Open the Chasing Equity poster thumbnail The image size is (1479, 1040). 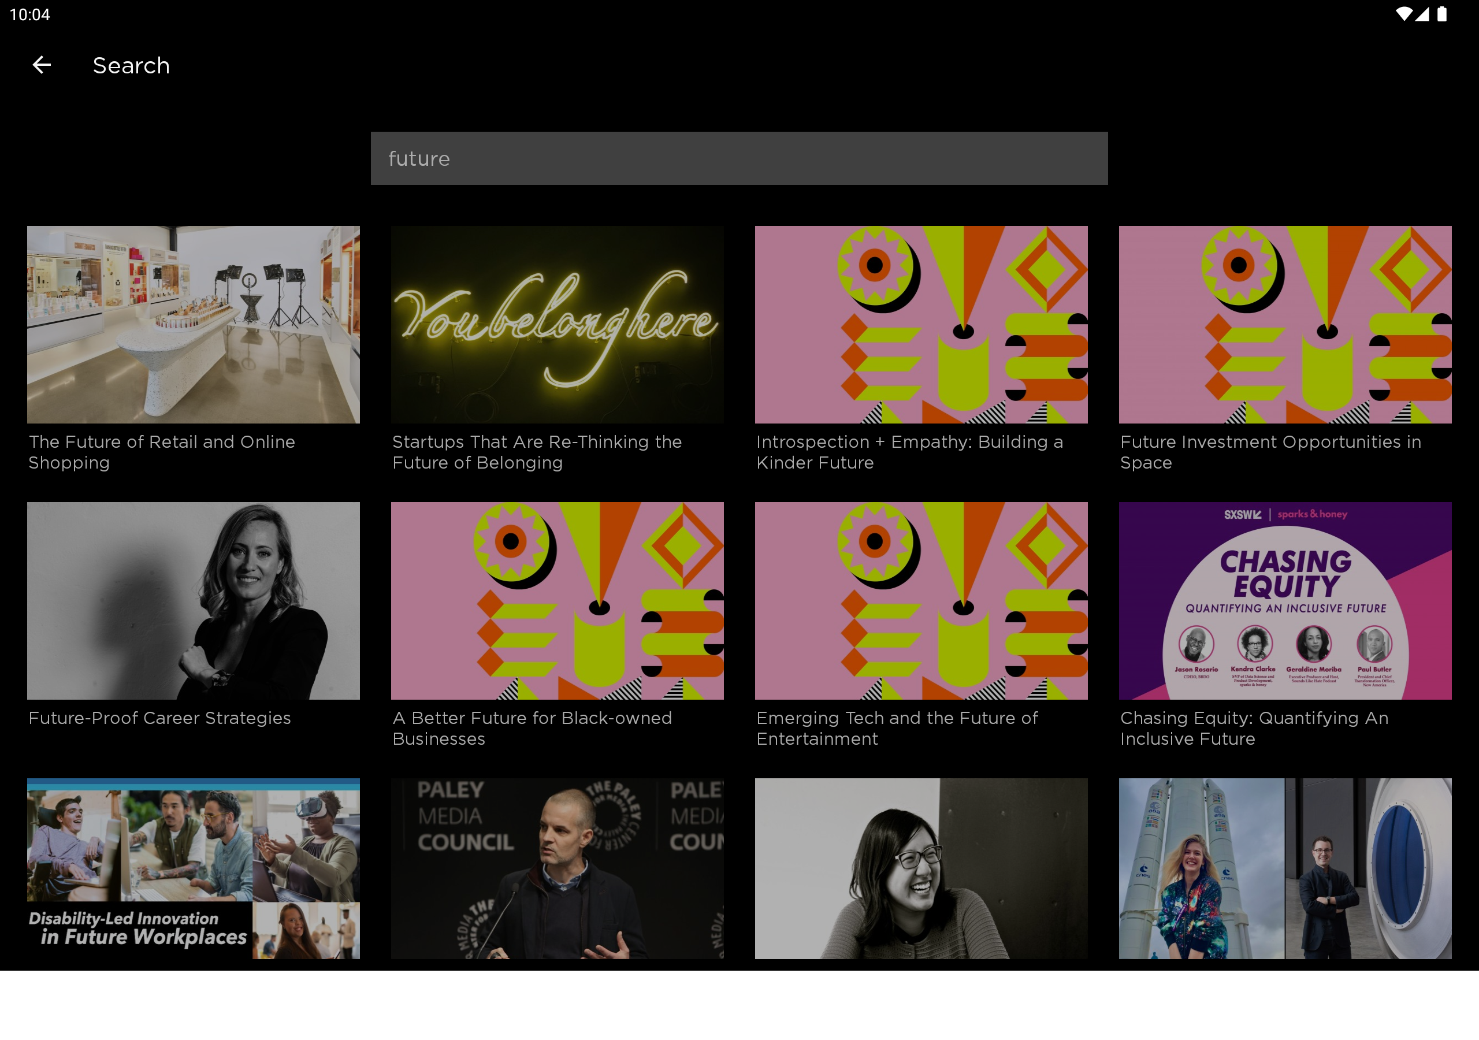[1285, 600]
